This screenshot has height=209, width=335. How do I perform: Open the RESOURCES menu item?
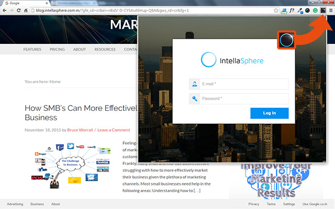point(105,49)
